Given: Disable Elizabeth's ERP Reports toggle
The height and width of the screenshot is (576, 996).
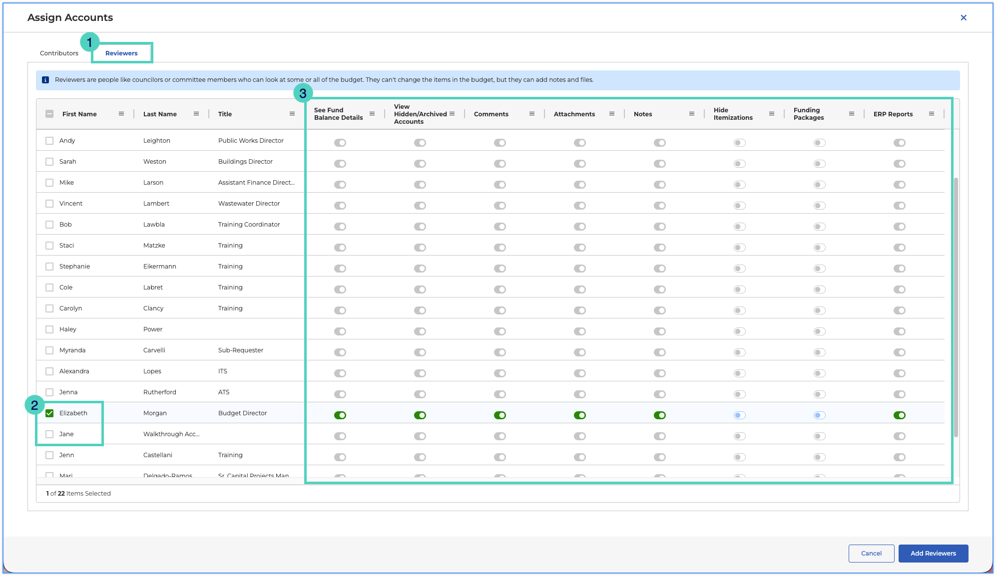Looking at the screenshot, I should coord(900,415).
